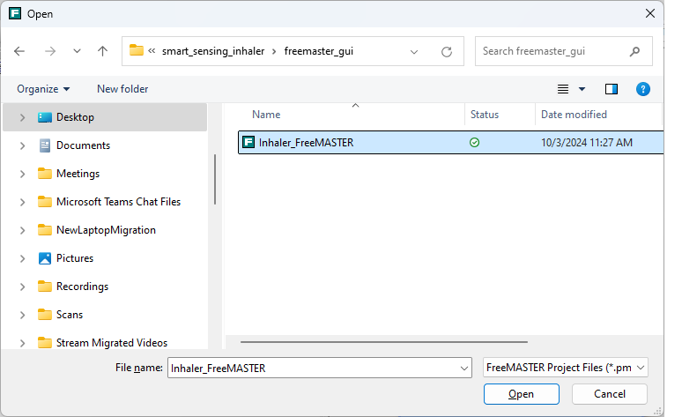Open the Organize menu

click(x=43, y=89)
